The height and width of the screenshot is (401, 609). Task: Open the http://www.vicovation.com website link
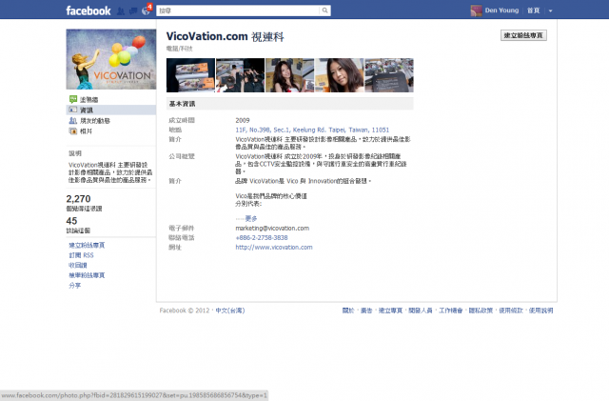(274, 248)
